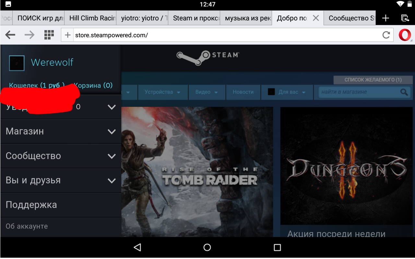Click the 'Акция посреди недели' text
Screen dimensions: 415x259
coord(336,233)
